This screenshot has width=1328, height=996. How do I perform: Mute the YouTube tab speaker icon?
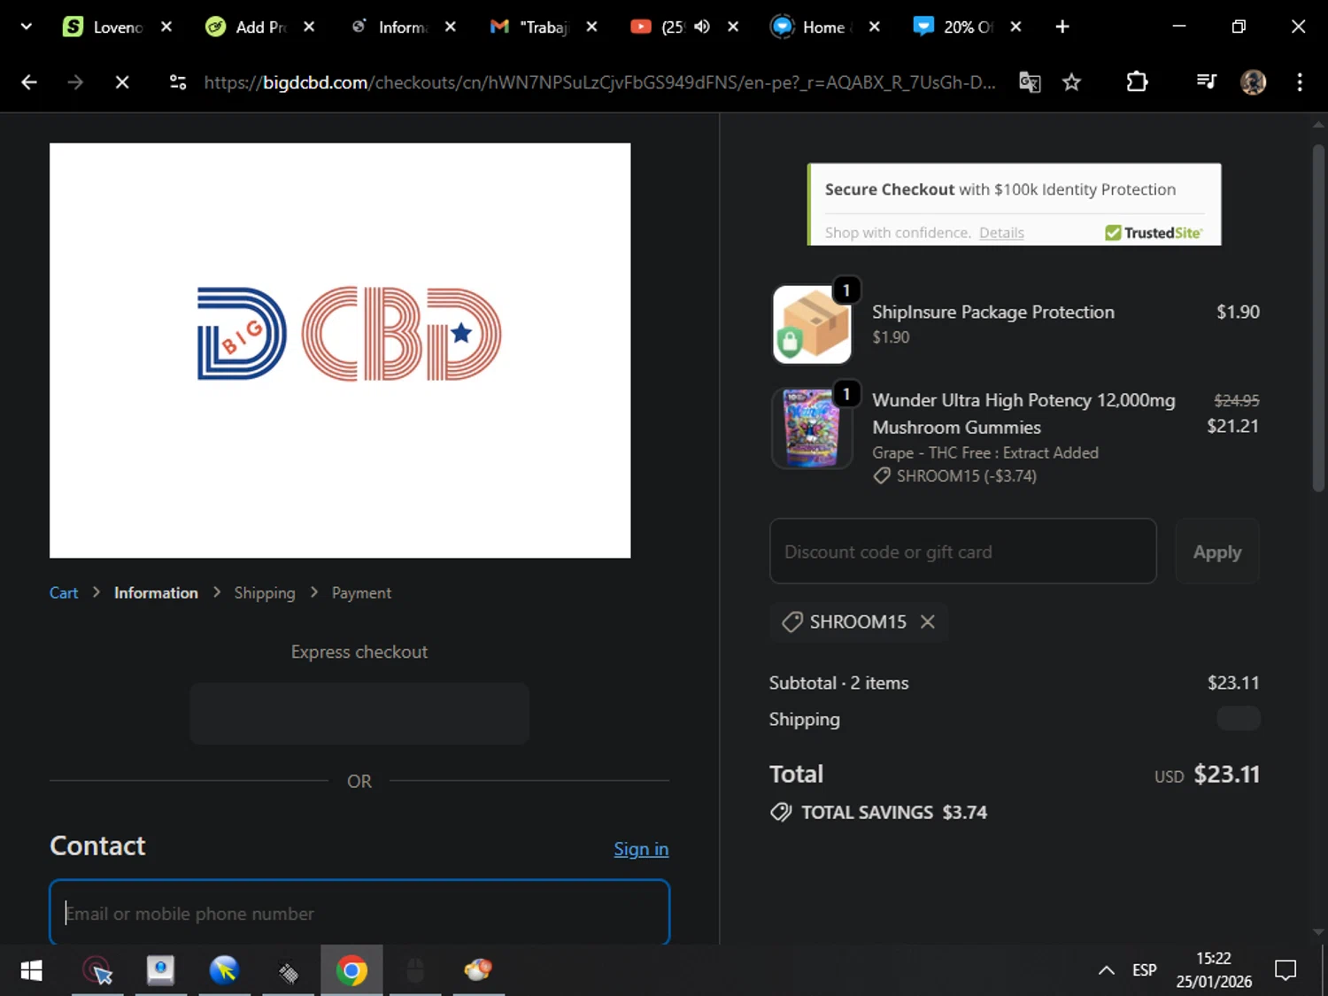coord(702,27)
